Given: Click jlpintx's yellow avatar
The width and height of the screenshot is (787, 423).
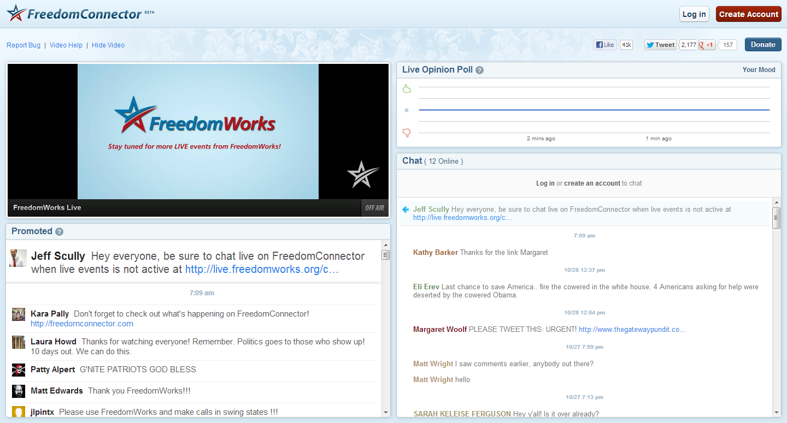Looking at the screenshot, I should (x=19, y=412).
